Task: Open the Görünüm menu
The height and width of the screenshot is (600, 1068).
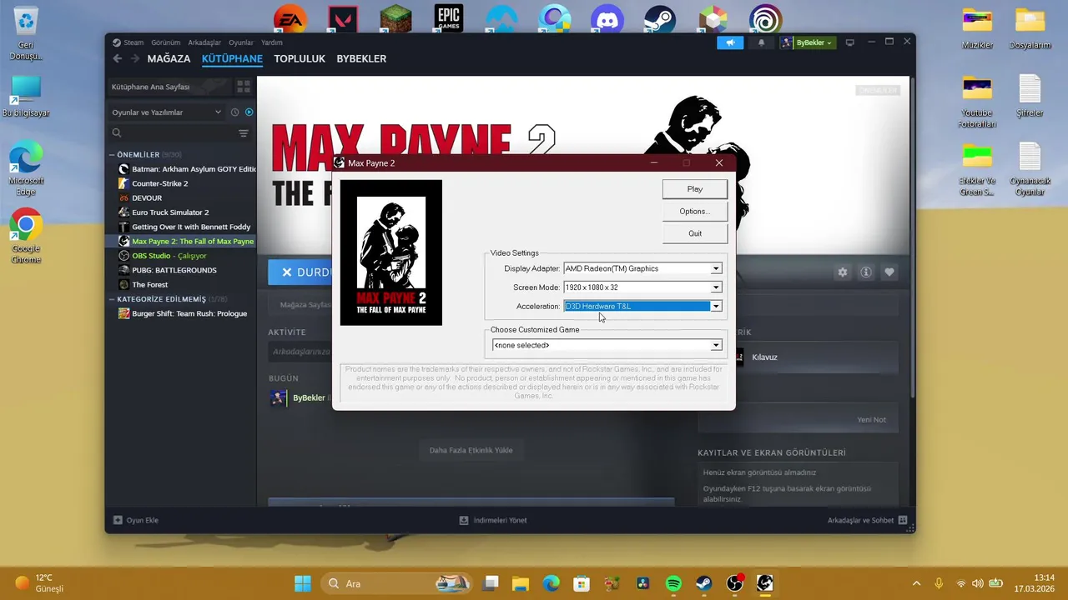Action: 165,42
